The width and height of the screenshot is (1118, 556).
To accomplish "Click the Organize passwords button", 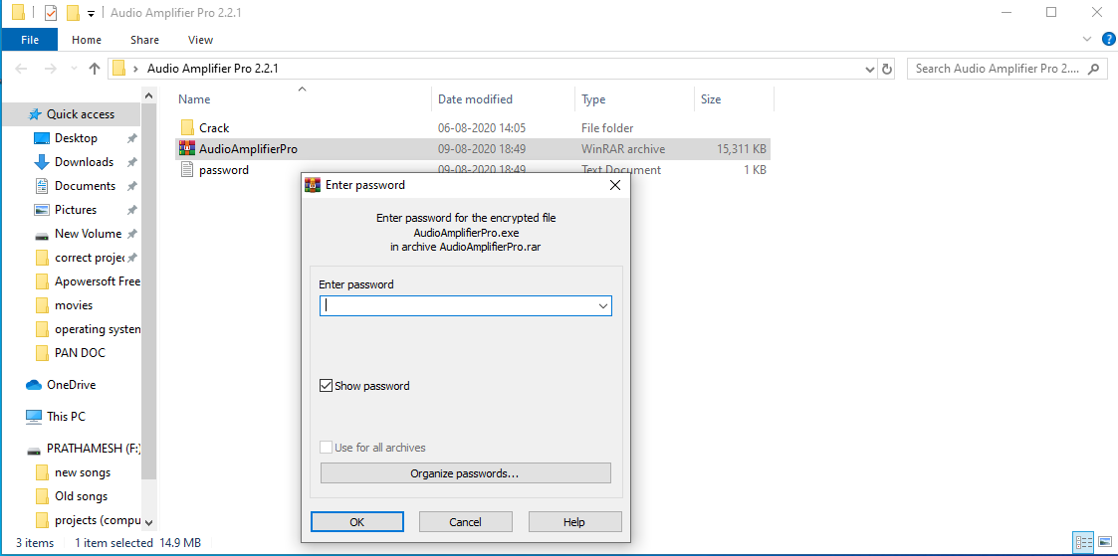I will [x=465, y=473].
